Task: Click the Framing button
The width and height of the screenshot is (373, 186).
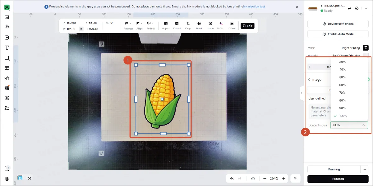Action: [x=334, y=169]
